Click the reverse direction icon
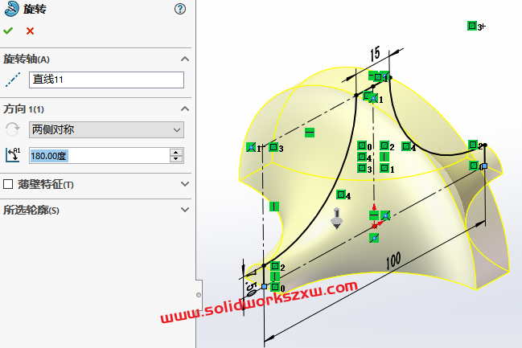The height and width of the screenshot is (348, 522). coord(13,129)
